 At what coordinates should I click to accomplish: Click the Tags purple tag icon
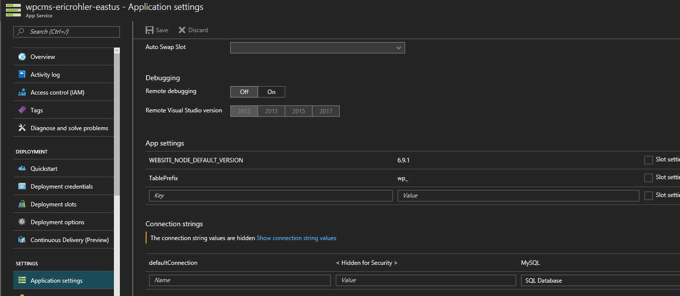(22, 110)
